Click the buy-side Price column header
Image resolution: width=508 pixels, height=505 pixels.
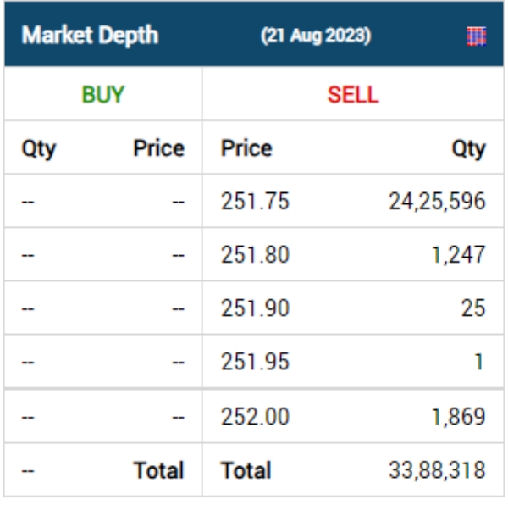tap(158, 149)
